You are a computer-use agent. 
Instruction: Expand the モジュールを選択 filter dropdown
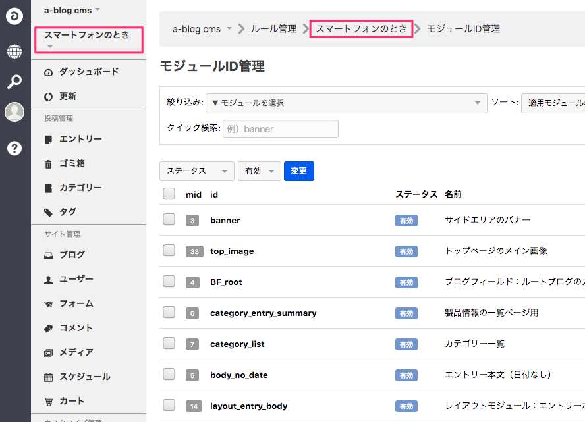[346, 103]
